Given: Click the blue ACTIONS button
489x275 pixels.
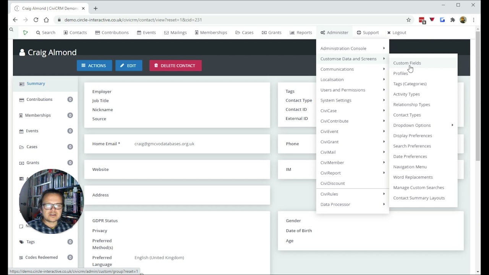Looking at the screenshot, I should pyautogui.click(x=94, y=66).
